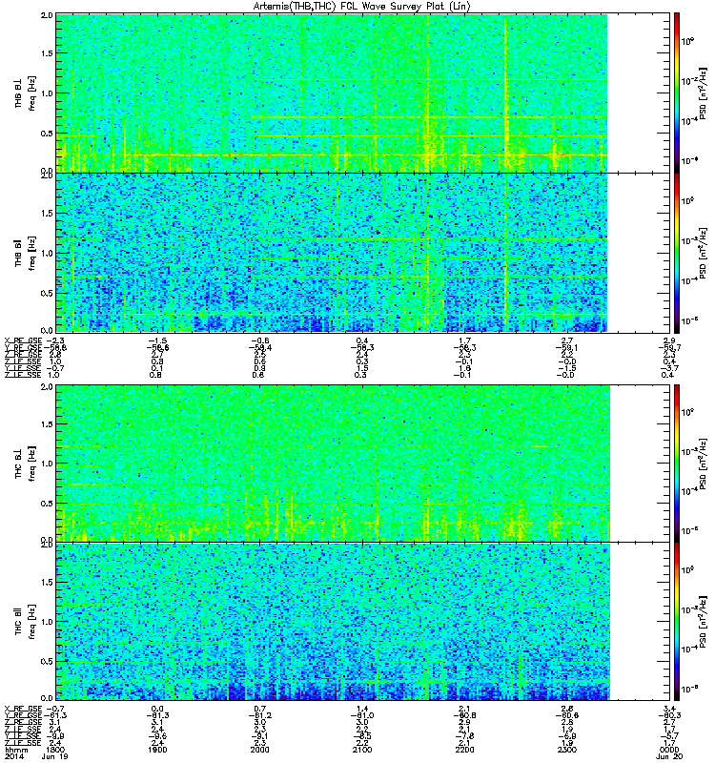Screen dimensions: 715x763
Task: Click the 'hhmm' time format label
Action: 16,750
